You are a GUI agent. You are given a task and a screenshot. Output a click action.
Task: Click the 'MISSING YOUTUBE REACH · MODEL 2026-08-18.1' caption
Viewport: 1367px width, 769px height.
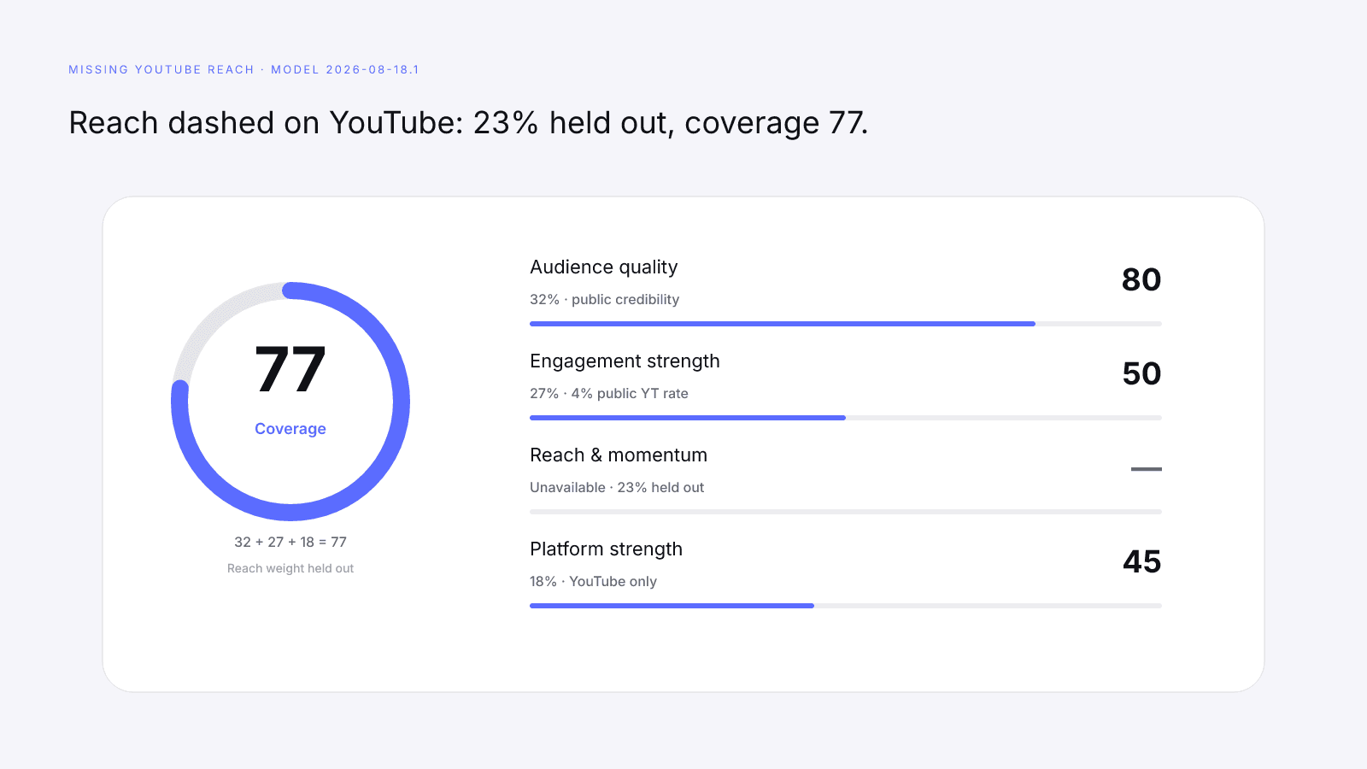[x=243, y=69]
